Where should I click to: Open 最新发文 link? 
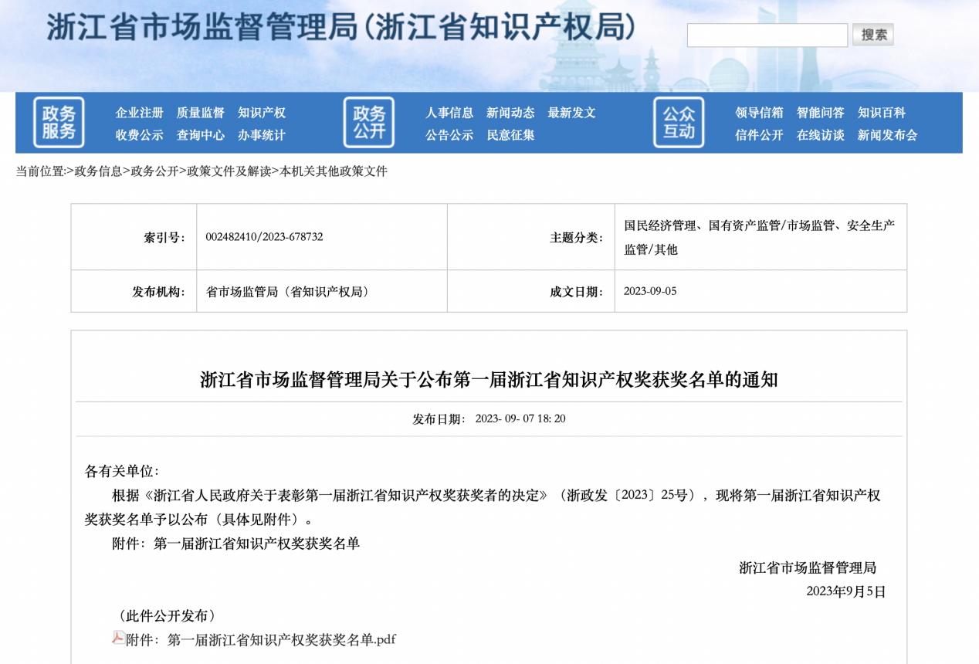(x=571, y=113)
